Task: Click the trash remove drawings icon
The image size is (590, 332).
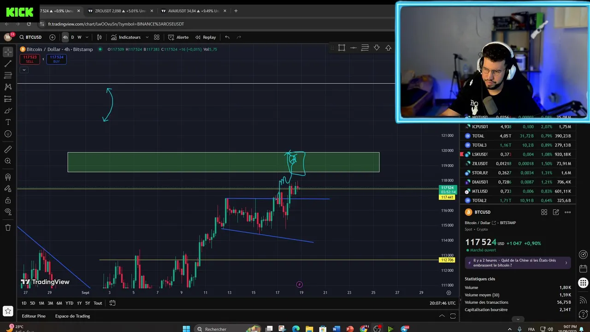Action: (x=8, y=227)
